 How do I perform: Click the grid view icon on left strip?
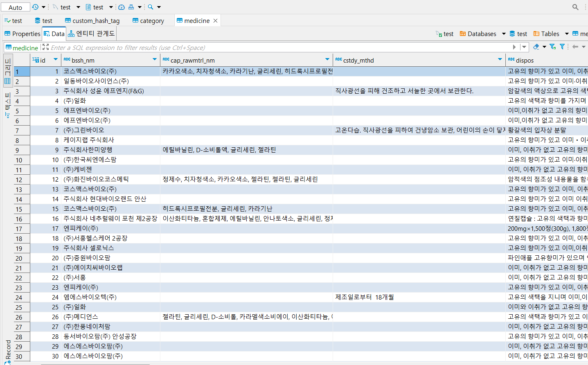tap(7, 81)
